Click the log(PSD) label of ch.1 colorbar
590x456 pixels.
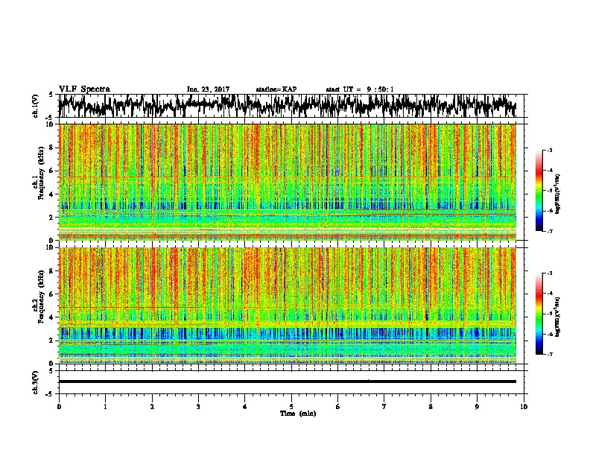point(558,194)
